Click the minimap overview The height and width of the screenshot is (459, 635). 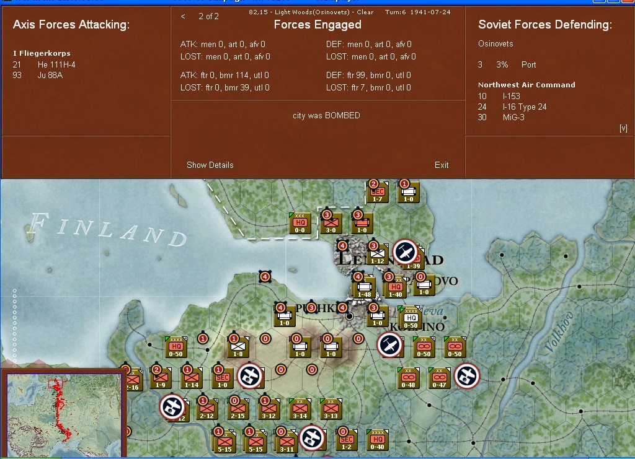[64, 415]
